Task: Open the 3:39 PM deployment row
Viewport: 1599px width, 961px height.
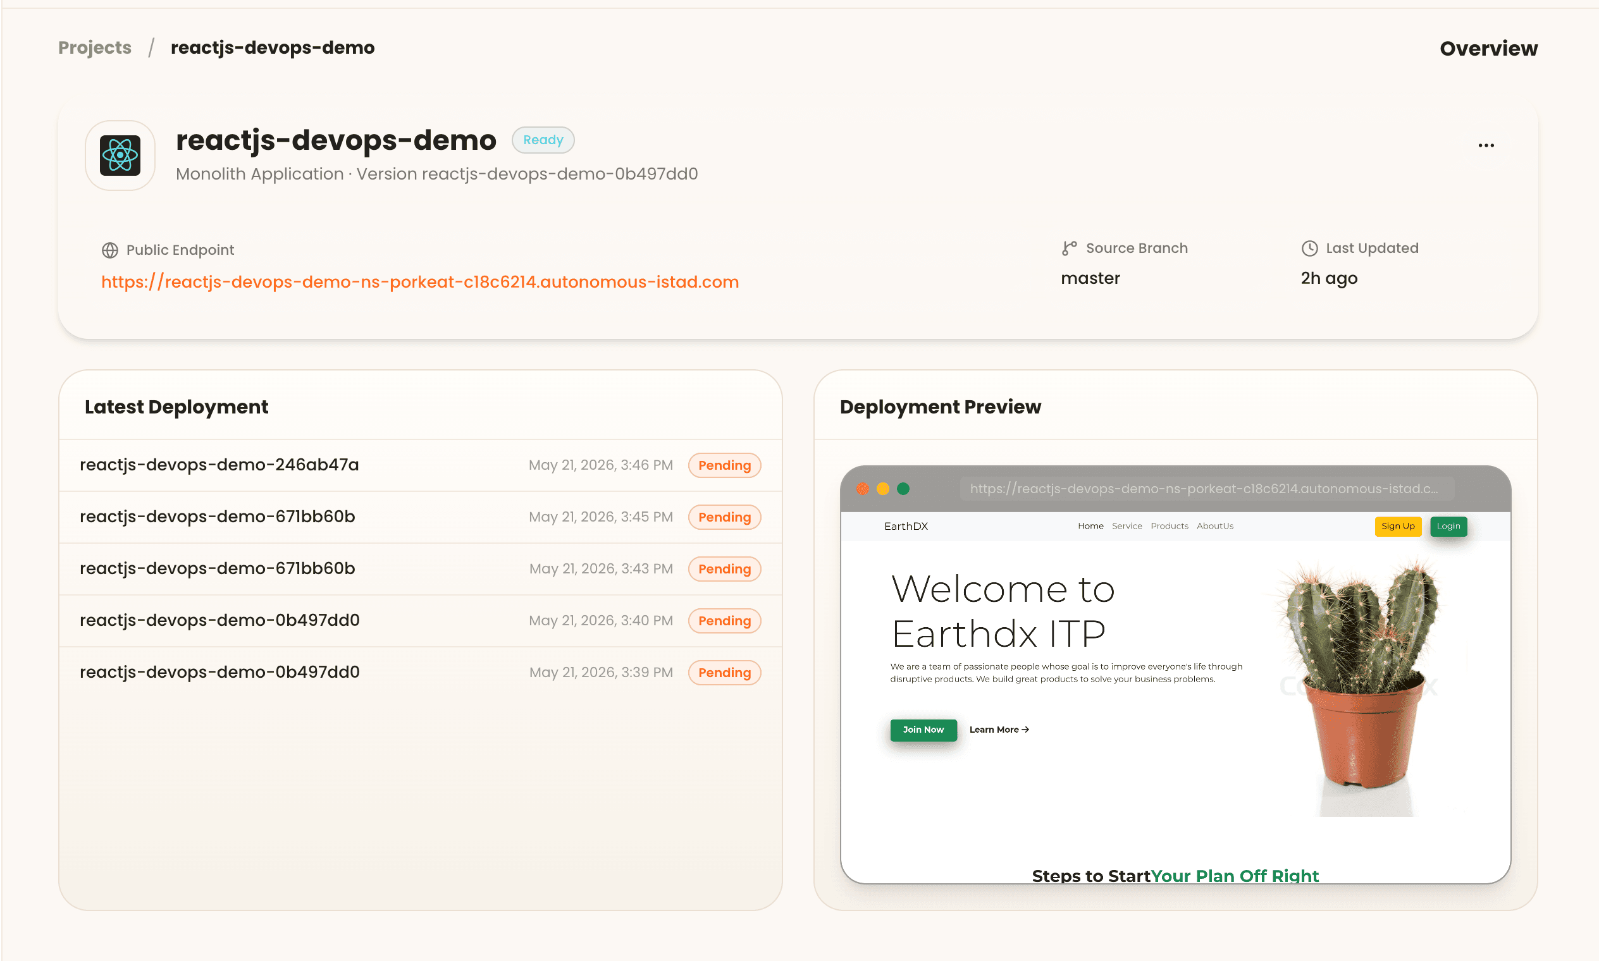Action: (421, 672)
